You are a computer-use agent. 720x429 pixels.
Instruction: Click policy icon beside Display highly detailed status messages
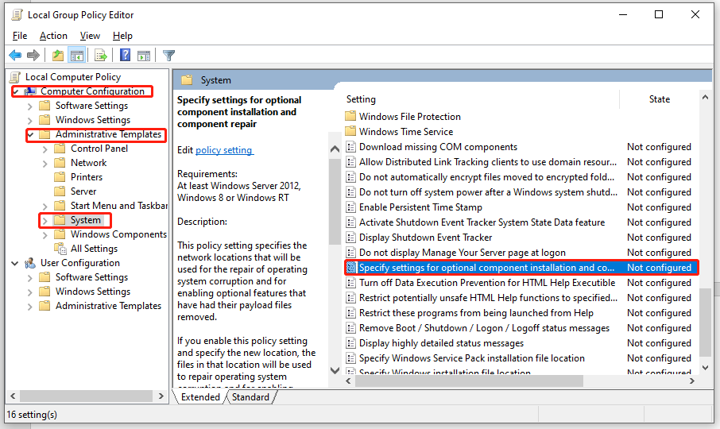[350, 343]
